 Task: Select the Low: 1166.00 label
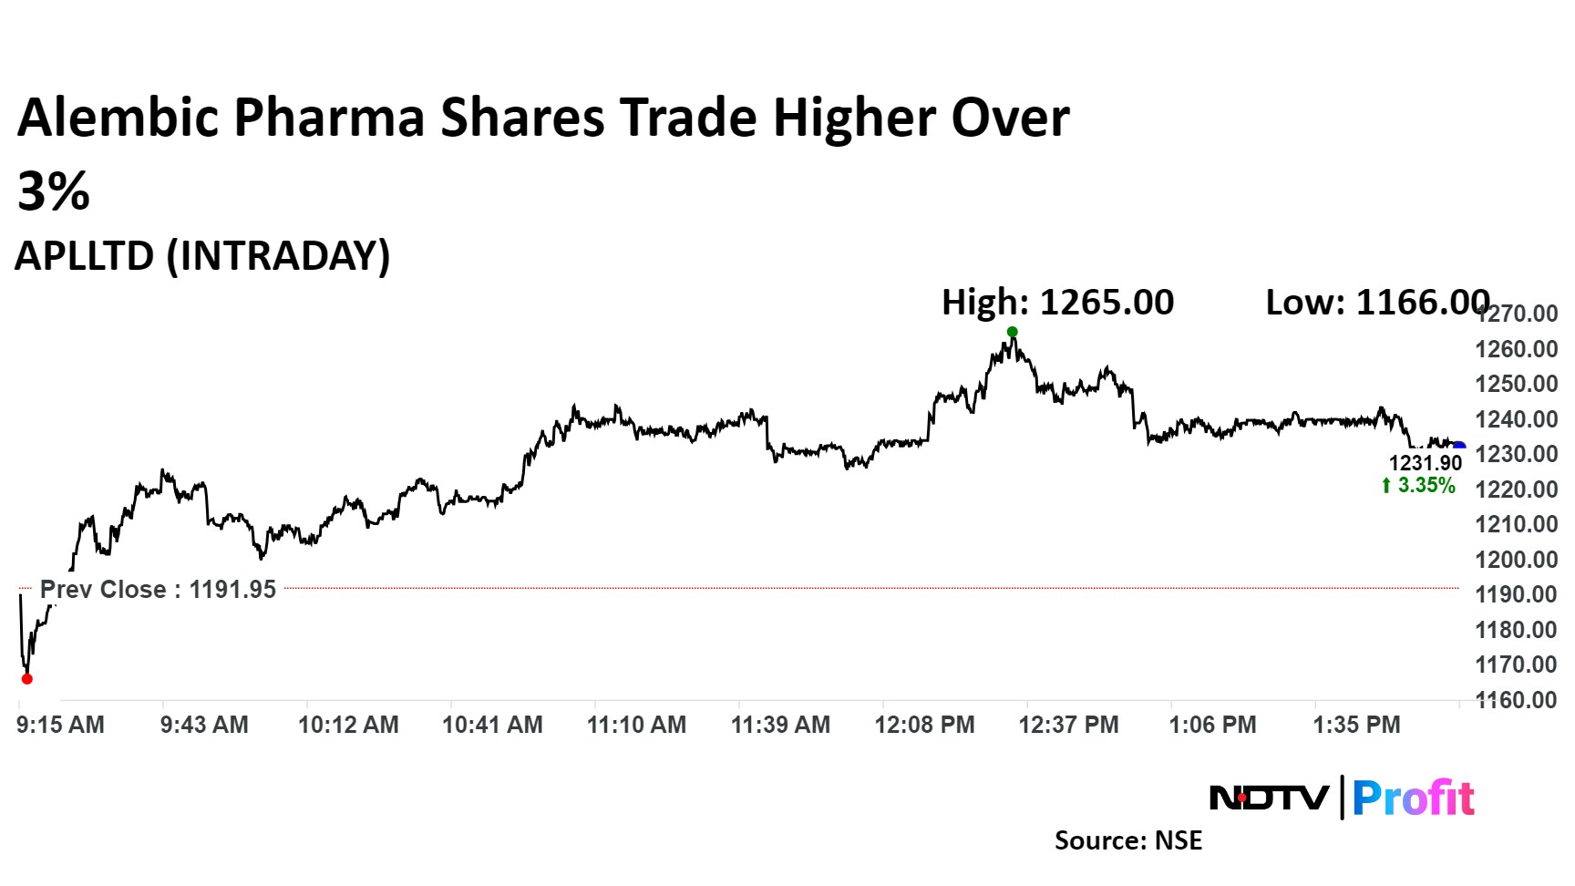point(1376,303)
